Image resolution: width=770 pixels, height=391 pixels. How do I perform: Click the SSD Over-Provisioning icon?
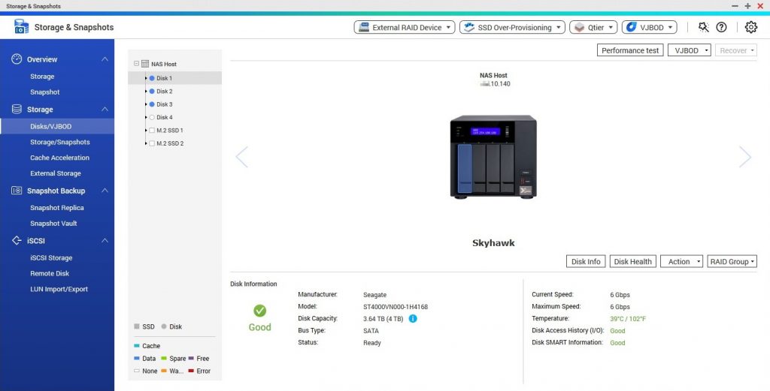[x=469, y=27]
